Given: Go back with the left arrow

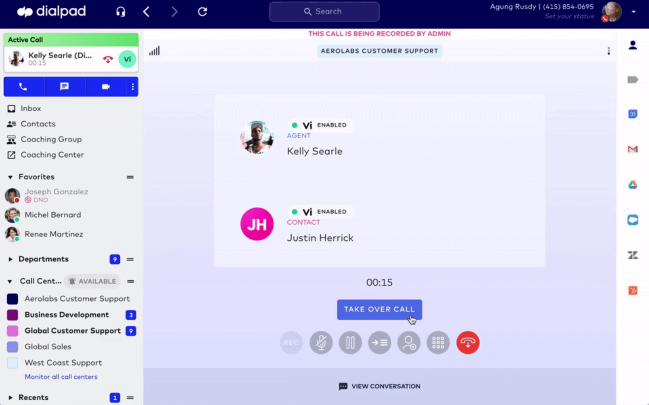Looking at the screenshot, I should (x=146, y=12).
